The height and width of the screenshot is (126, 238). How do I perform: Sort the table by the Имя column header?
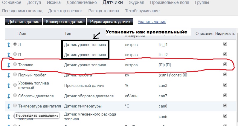tap(22, 33)
